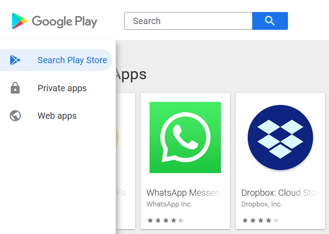
Task: Click the WhatsApp star rating
Action: click(166, 220)
